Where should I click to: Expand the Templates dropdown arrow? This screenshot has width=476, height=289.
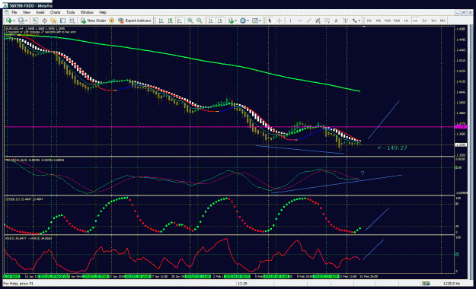pyautogui.click(x=260, y=21)
